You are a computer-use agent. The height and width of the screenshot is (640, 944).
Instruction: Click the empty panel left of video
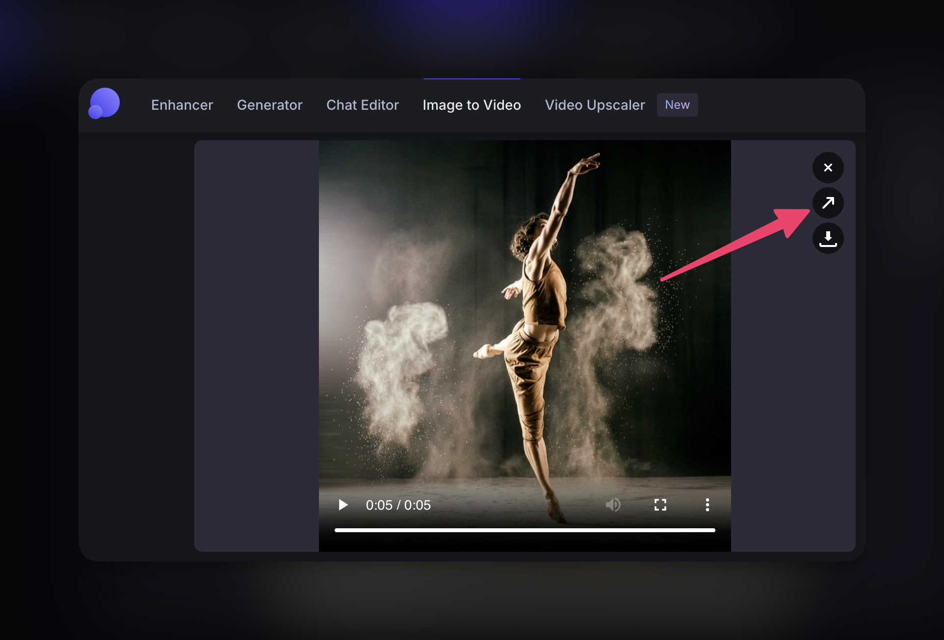(256, 343)
